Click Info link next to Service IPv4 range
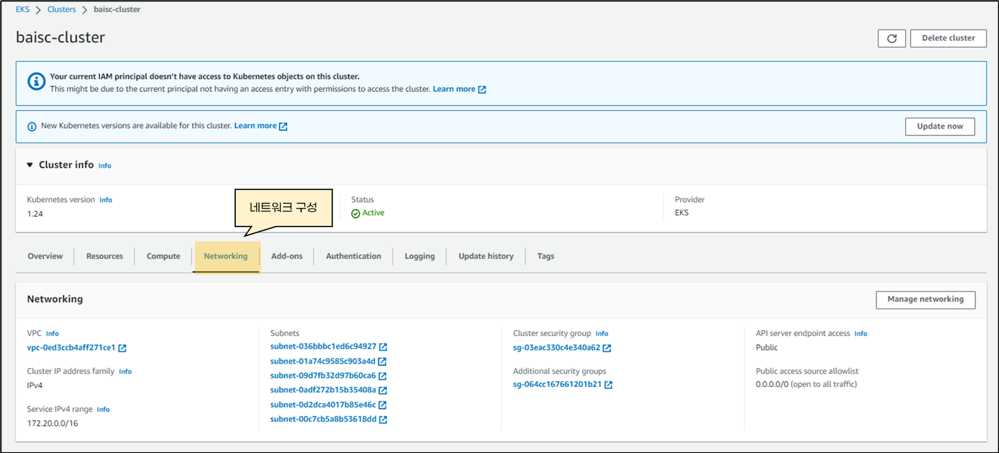This screenshot has height=453, width=999. tap(103, 410)
